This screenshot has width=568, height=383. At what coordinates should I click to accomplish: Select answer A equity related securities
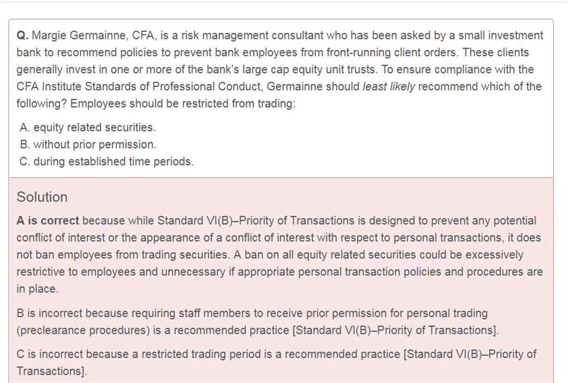[x=87, y=128]
